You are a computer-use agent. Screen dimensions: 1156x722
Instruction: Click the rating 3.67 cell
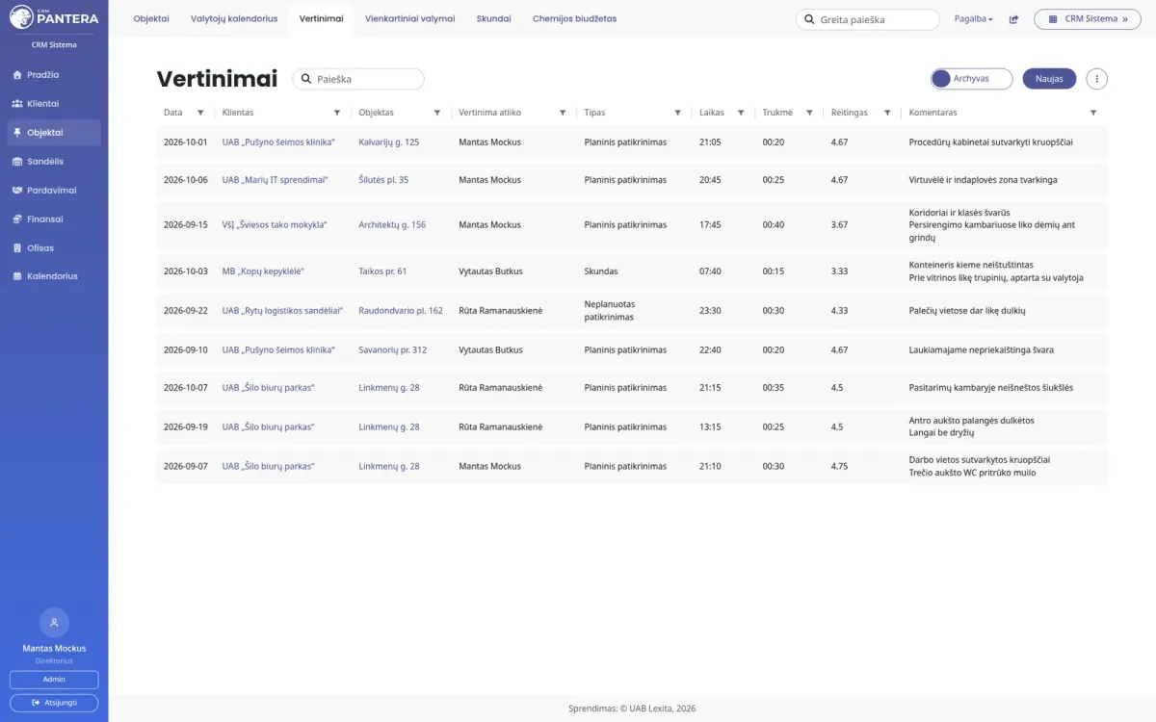pyautogui.click(x=839, y=225)
